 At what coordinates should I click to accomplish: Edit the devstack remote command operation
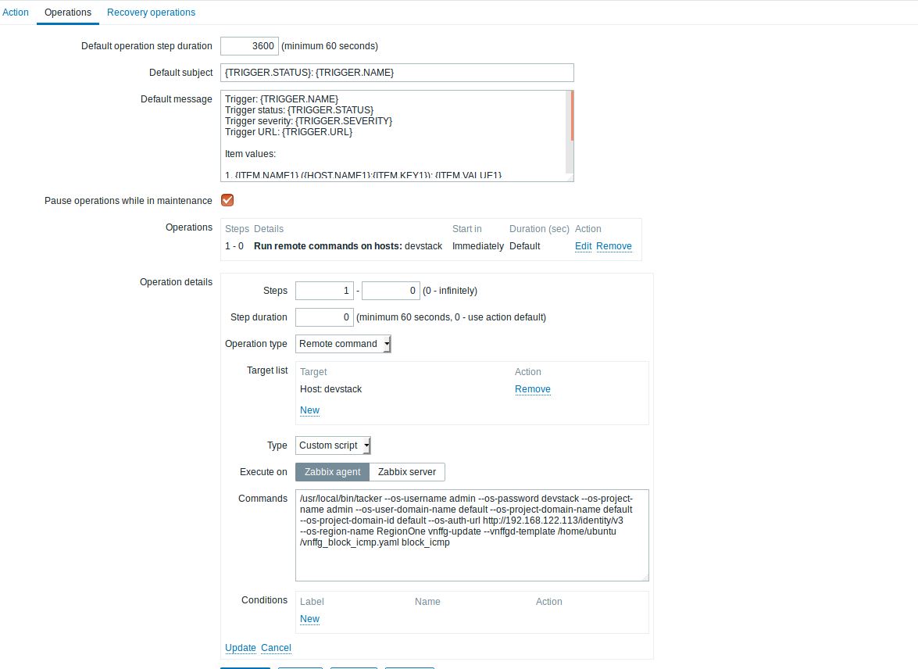[583, 246]
